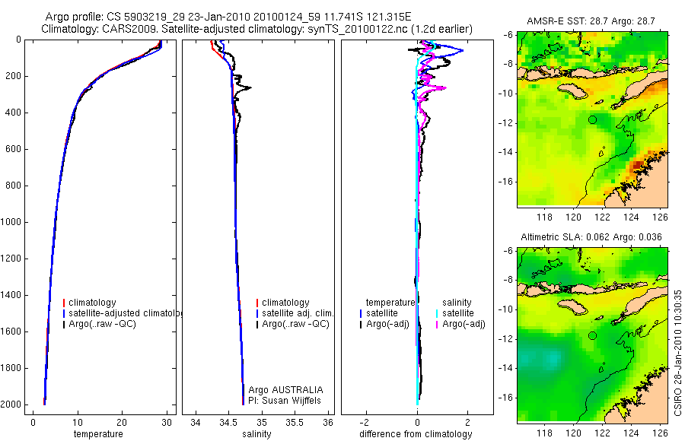
Task: Click the blue 'satellite adj. clim.' swatch in salinity legend
Action: tap(257, 313)
